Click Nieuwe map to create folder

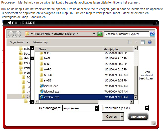click(41, 42)
